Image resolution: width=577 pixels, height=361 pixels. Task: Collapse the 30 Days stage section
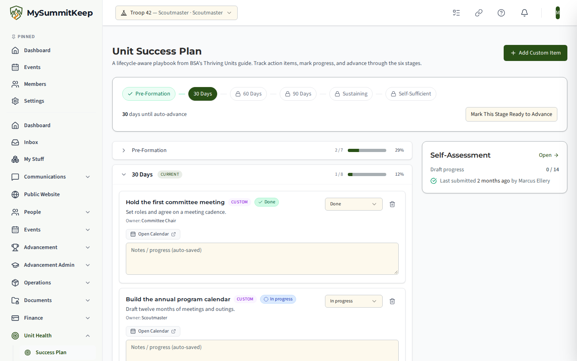(x=262, y=174)
